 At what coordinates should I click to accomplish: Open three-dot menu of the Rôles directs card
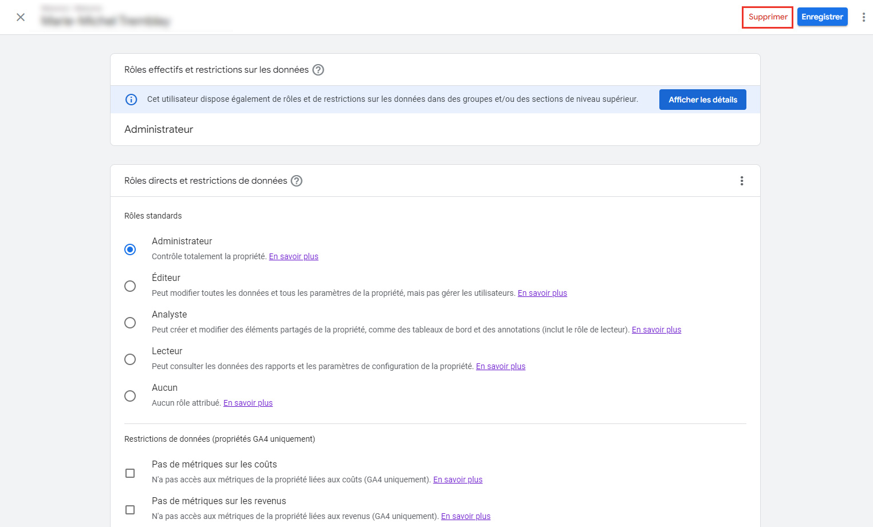(x=742, y=181)
